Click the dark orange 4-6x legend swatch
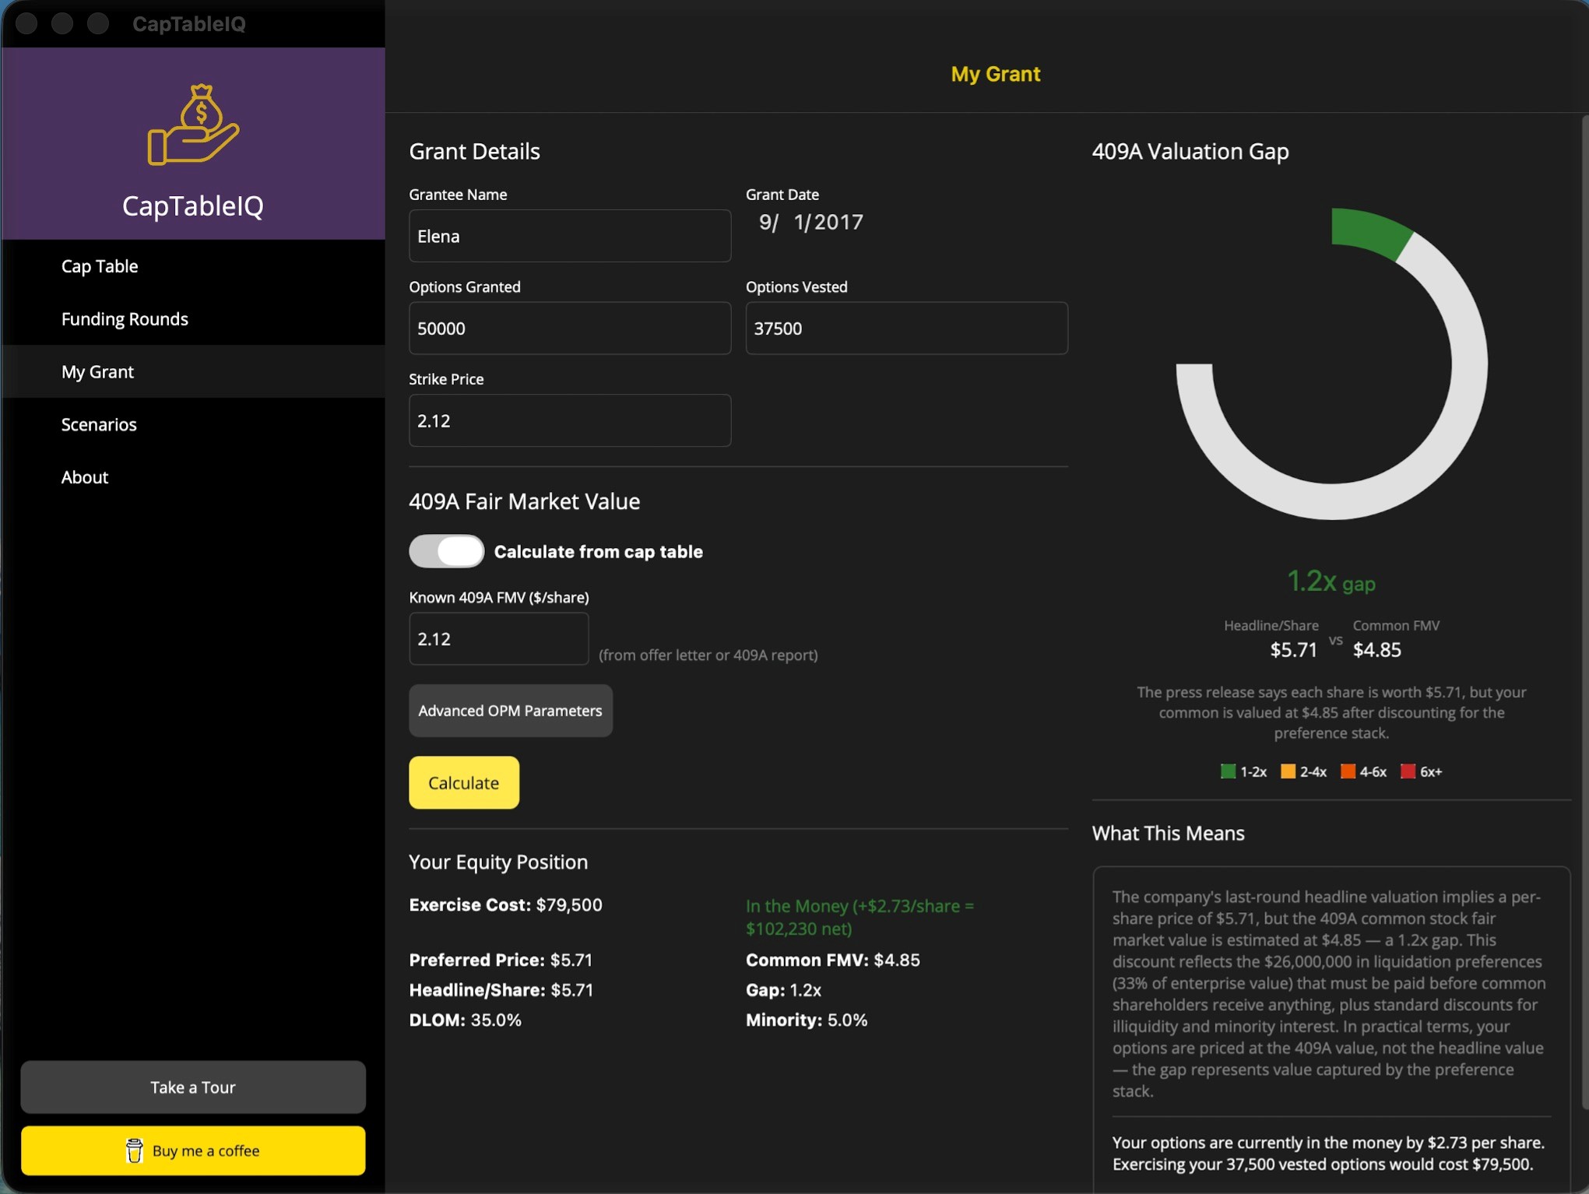 [1347, 771]
